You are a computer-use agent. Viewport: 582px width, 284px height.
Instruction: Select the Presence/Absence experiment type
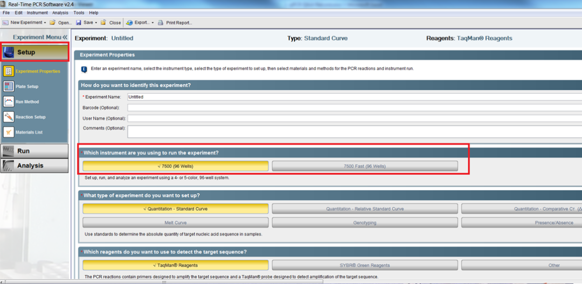(x=522, y=223)
